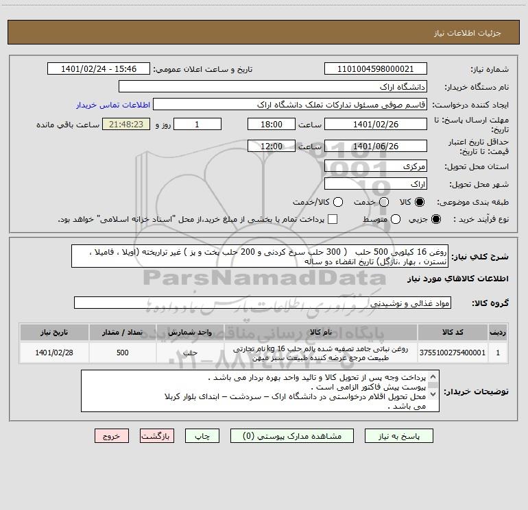Click the product name cell روغن نباتی جامد
Viewport: 528px width, 510px height.
click(x=321, y=353)
